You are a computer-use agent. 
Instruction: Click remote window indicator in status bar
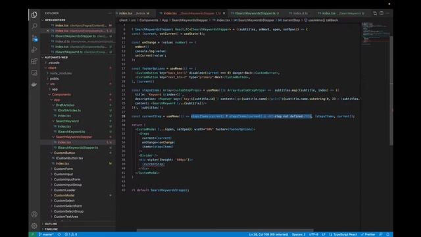coord(32,234)
